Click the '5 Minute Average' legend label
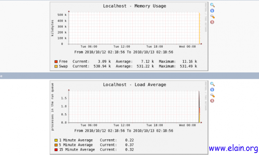Screen dimensions: 259x155 point(76,145)
